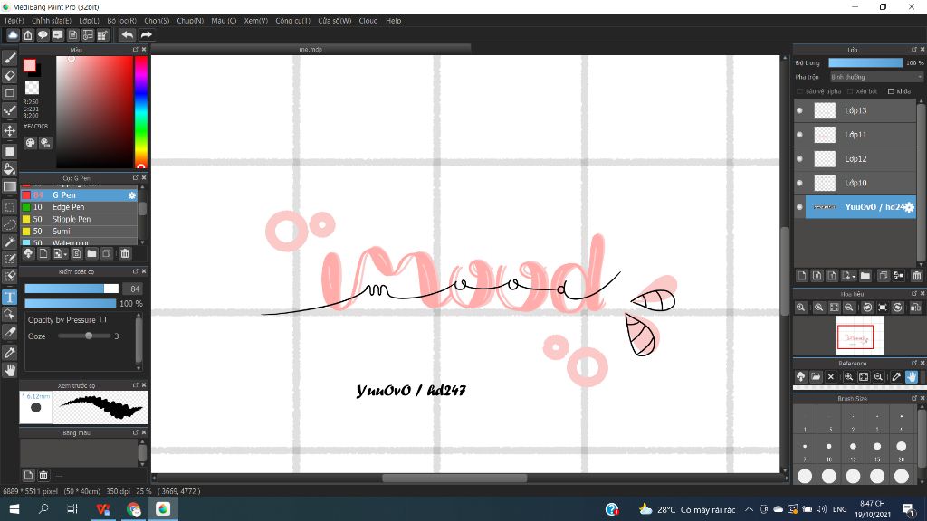Viewport: 927px width, 521px height.
Task: Adjust the Ooze slider
Action: (x=84, y=336)
